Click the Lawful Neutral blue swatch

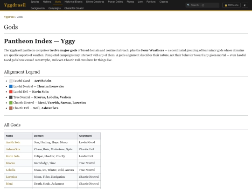click(x=11, y=86)
